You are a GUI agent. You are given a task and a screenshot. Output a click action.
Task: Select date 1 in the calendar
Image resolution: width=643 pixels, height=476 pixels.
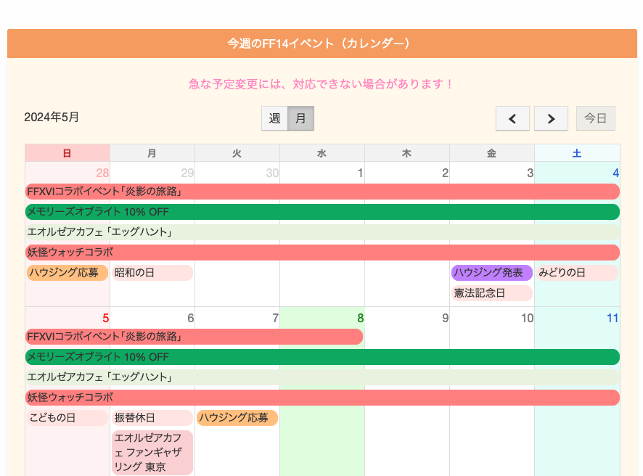point(360,173)
